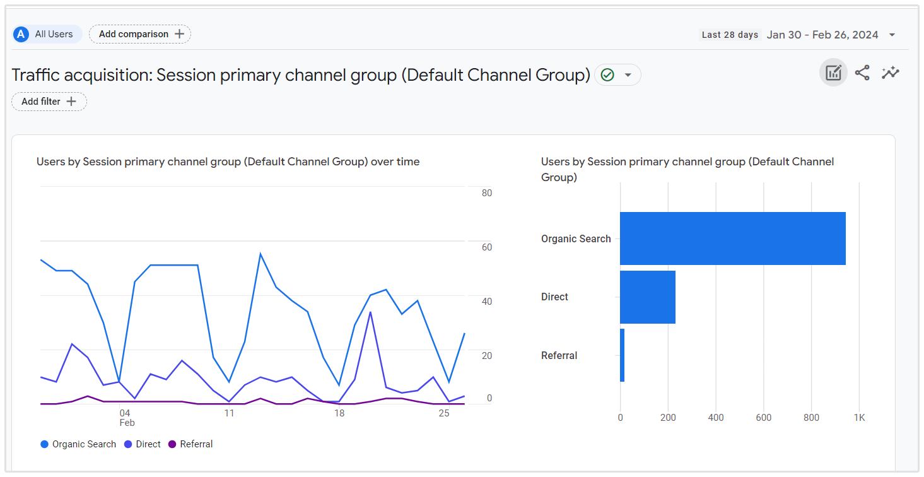Select the All Users segment chip text
Screen dimensions: 924x477
click(x=54, y=34)
